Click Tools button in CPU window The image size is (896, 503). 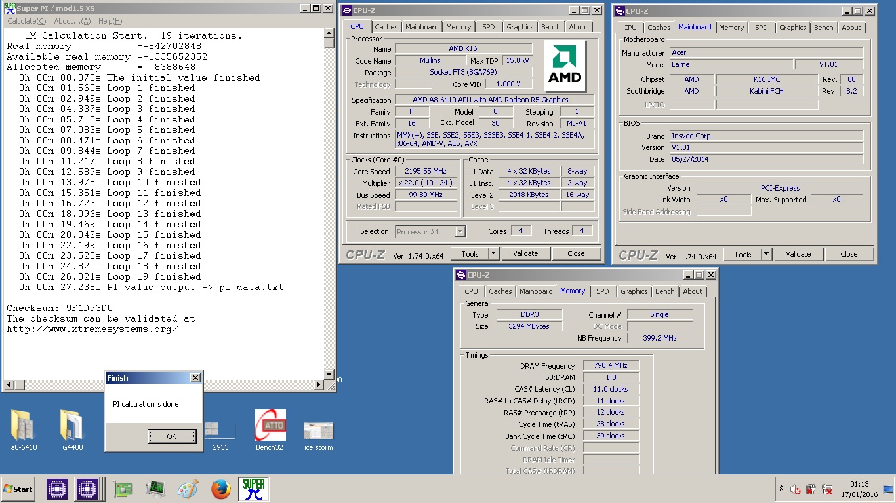pyautogui.click(x=470, y=253)
